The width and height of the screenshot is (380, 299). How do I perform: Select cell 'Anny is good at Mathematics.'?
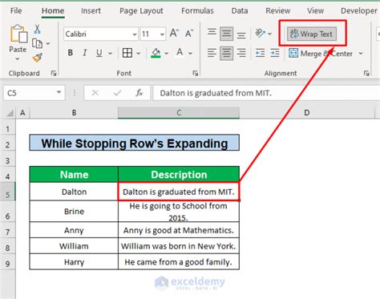tap(179, 230)
